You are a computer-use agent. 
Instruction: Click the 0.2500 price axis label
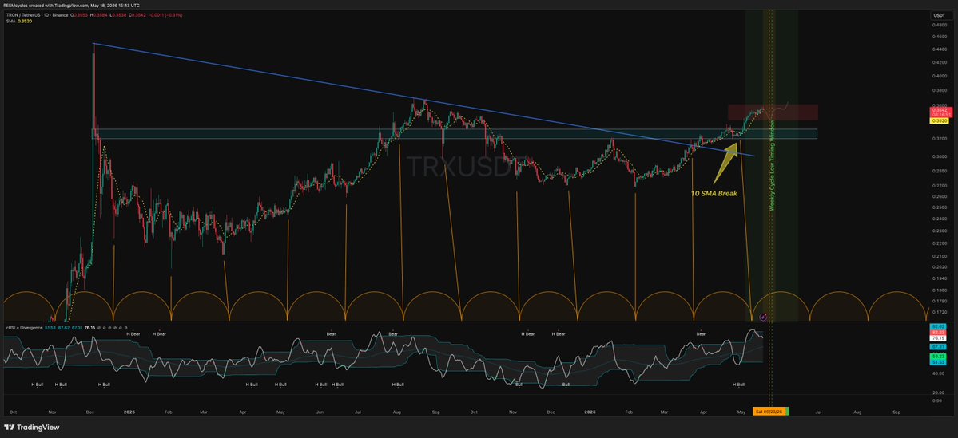(x=938, y=207)
